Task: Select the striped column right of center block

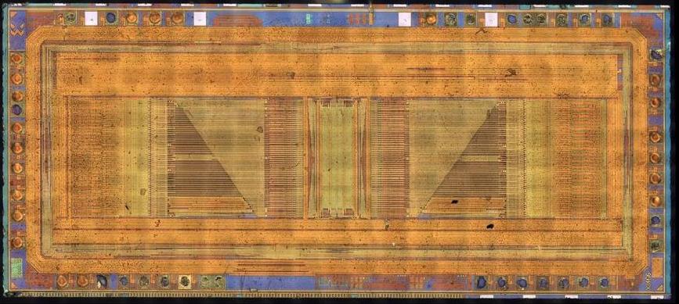Action: point(390,158)
